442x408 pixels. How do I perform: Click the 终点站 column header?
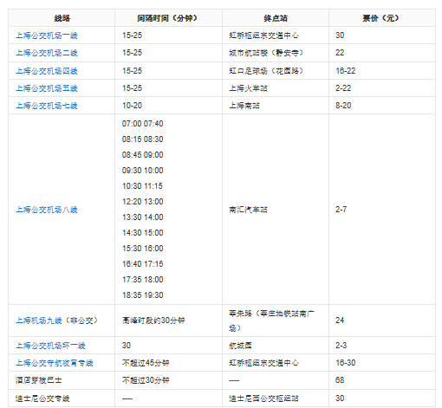click(276, 18)
